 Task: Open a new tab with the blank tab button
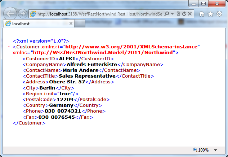[80, 23]
